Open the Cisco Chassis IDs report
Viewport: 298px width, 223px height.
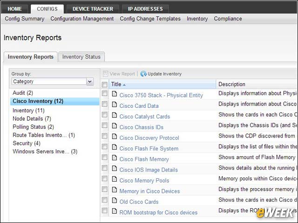pos(142,127)
